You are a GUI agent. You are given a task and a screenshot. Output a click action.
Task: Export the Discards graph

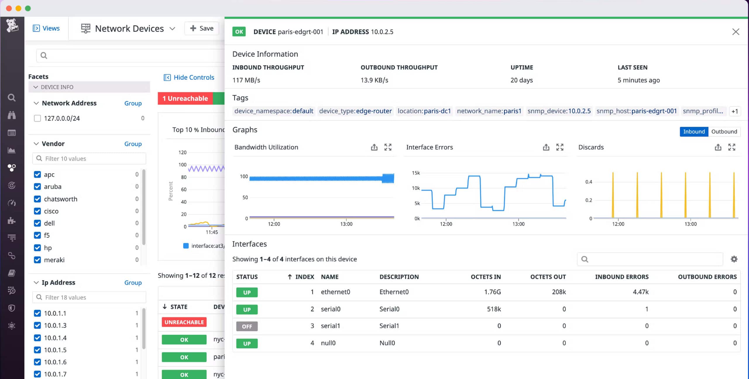718,147
